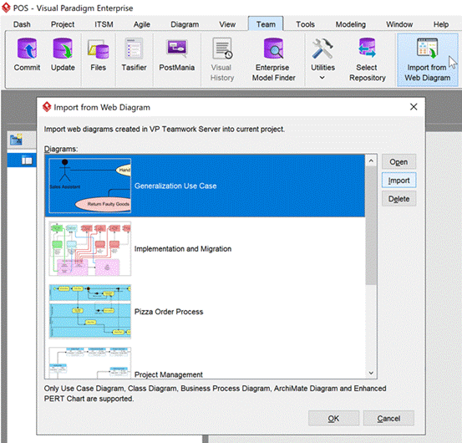Click the Commit icon in Team ribbon

pyautogui.click(x=27, y=49)
